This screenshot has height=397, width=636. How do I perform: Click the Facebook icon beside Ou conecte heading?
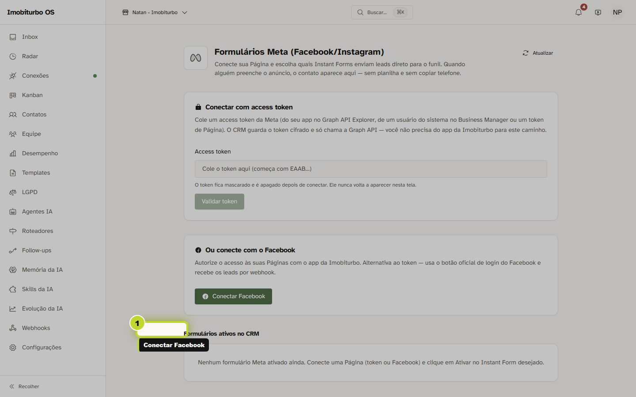198,250
